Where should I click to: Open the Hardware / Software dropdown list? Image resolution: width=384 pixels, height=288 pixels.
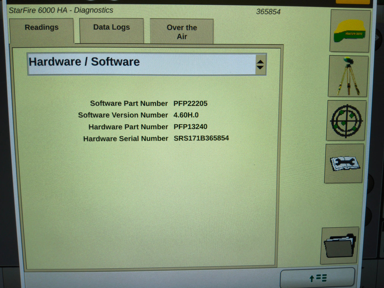click(147, 64)
